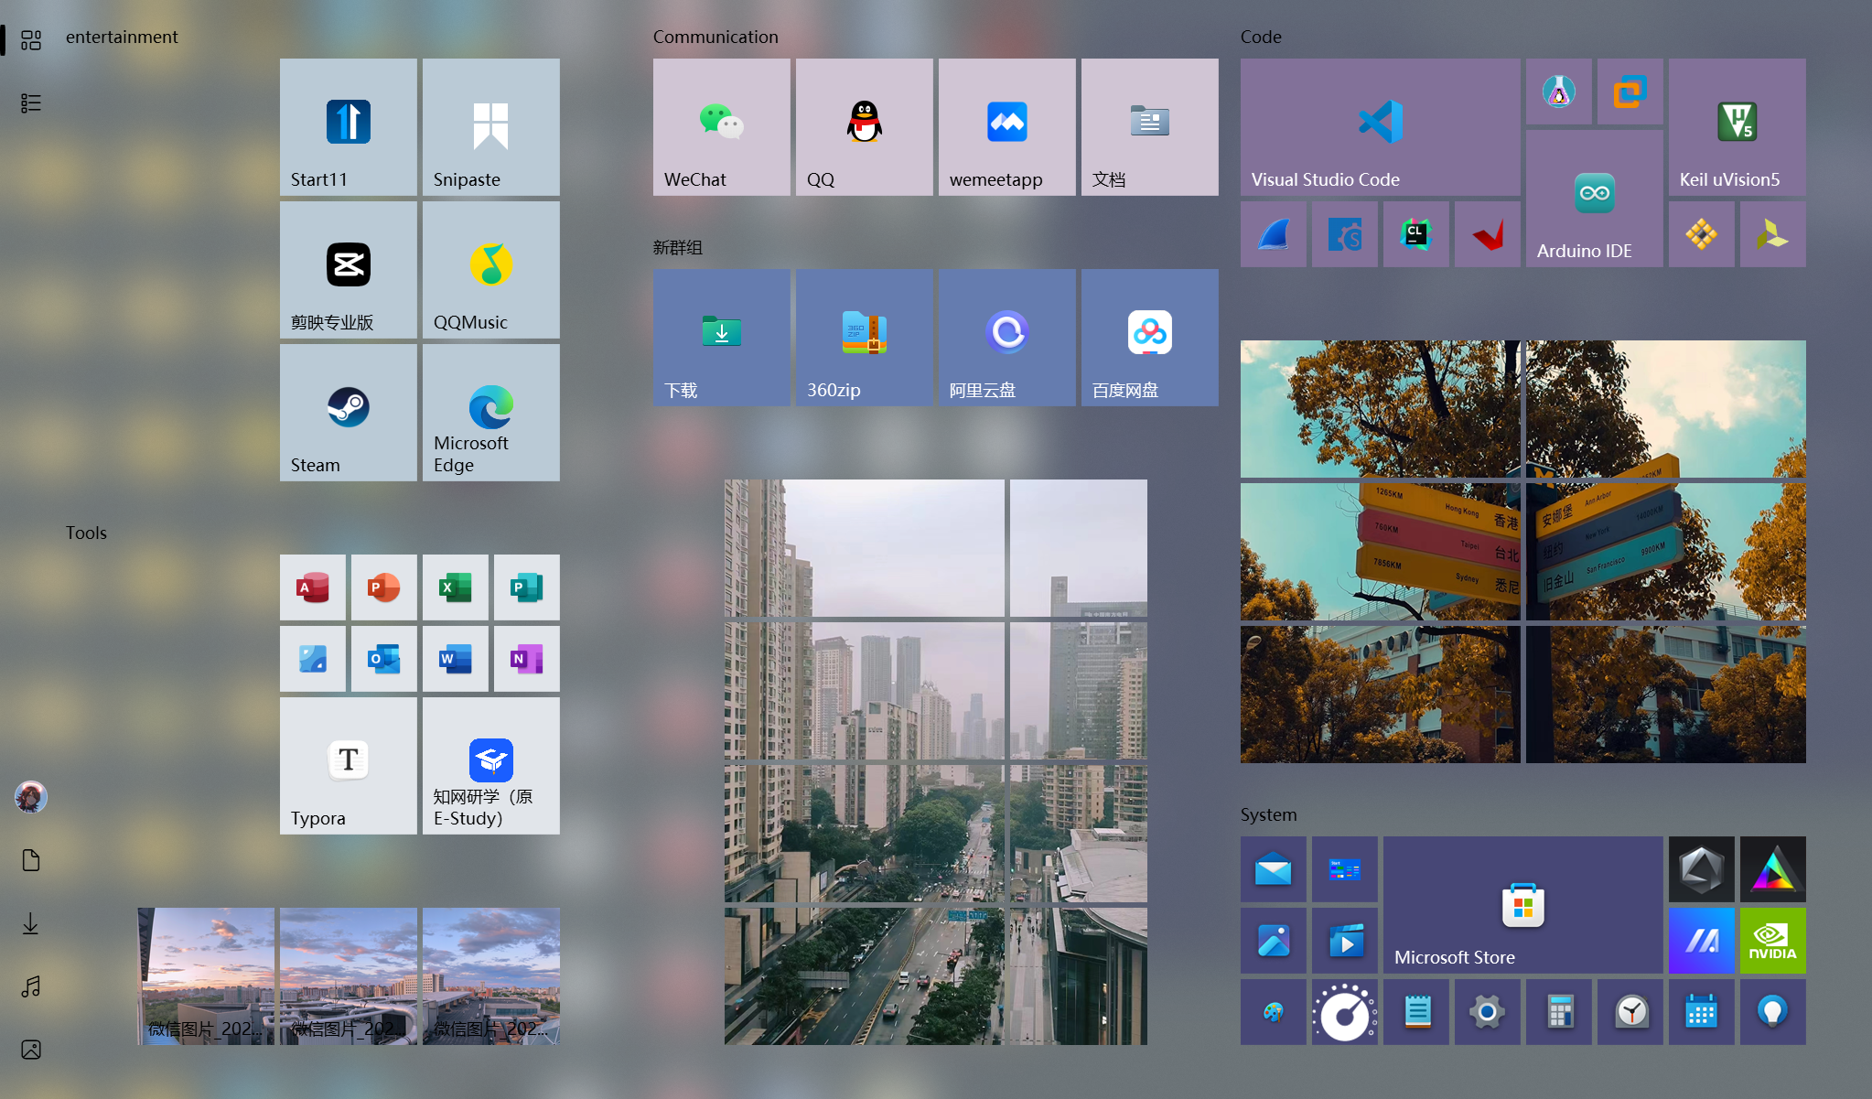Screen dimensions: 1872x1099
Task: Open Microsoft Store tile
Action: click(1522, 905)
